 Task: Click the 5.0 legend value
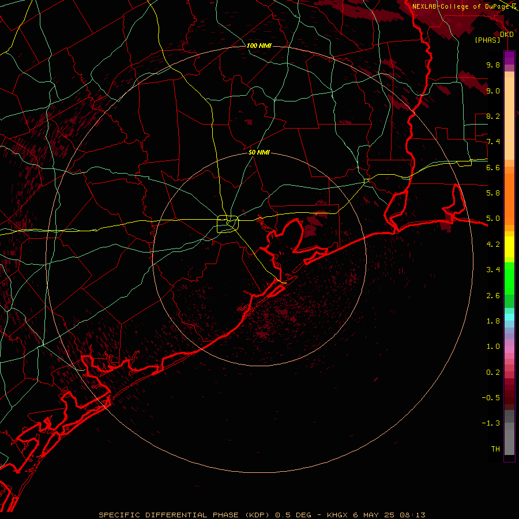(x=493, y=219)
